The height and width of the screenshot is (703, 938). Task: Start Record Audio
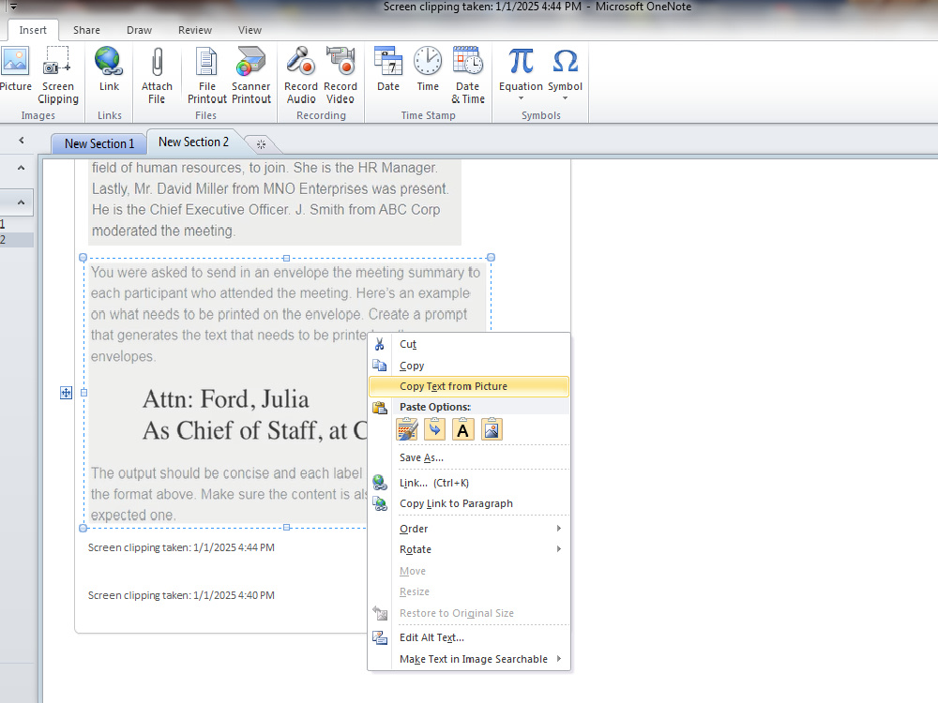[301, 75]
